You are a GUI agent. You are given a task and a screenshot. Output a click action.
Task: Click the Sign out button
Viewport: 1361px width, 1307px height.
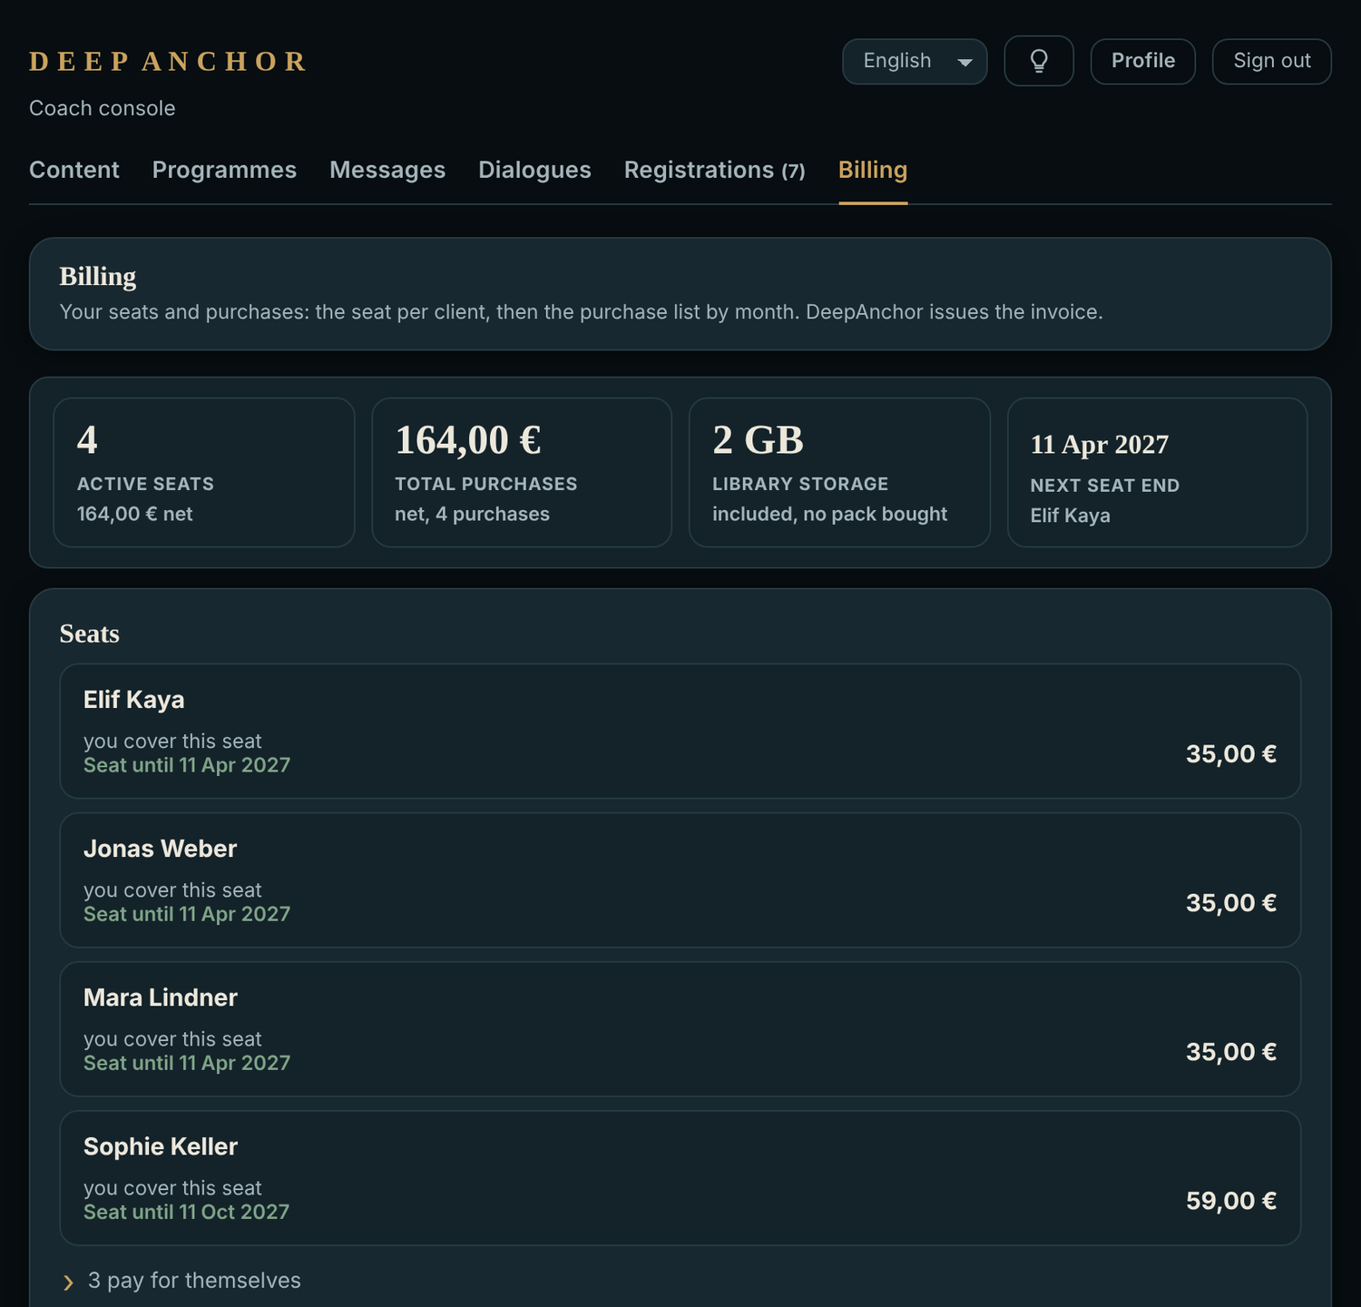(x=1271, y=62)
